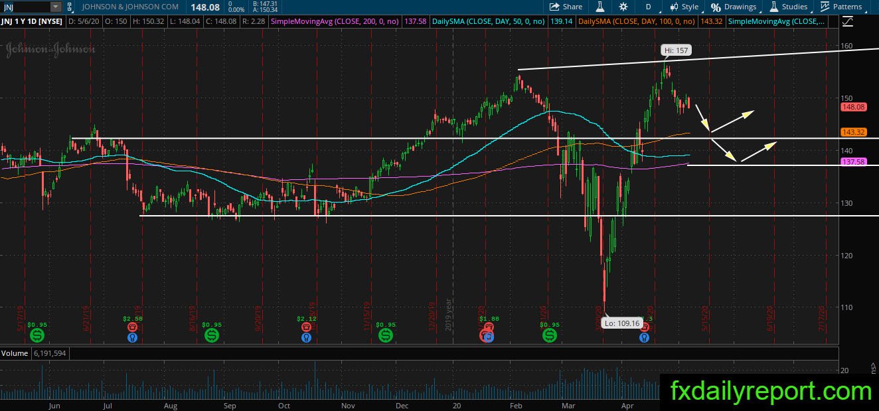Click the May 2019 $0.95 dividend icon

coord(37,335)
